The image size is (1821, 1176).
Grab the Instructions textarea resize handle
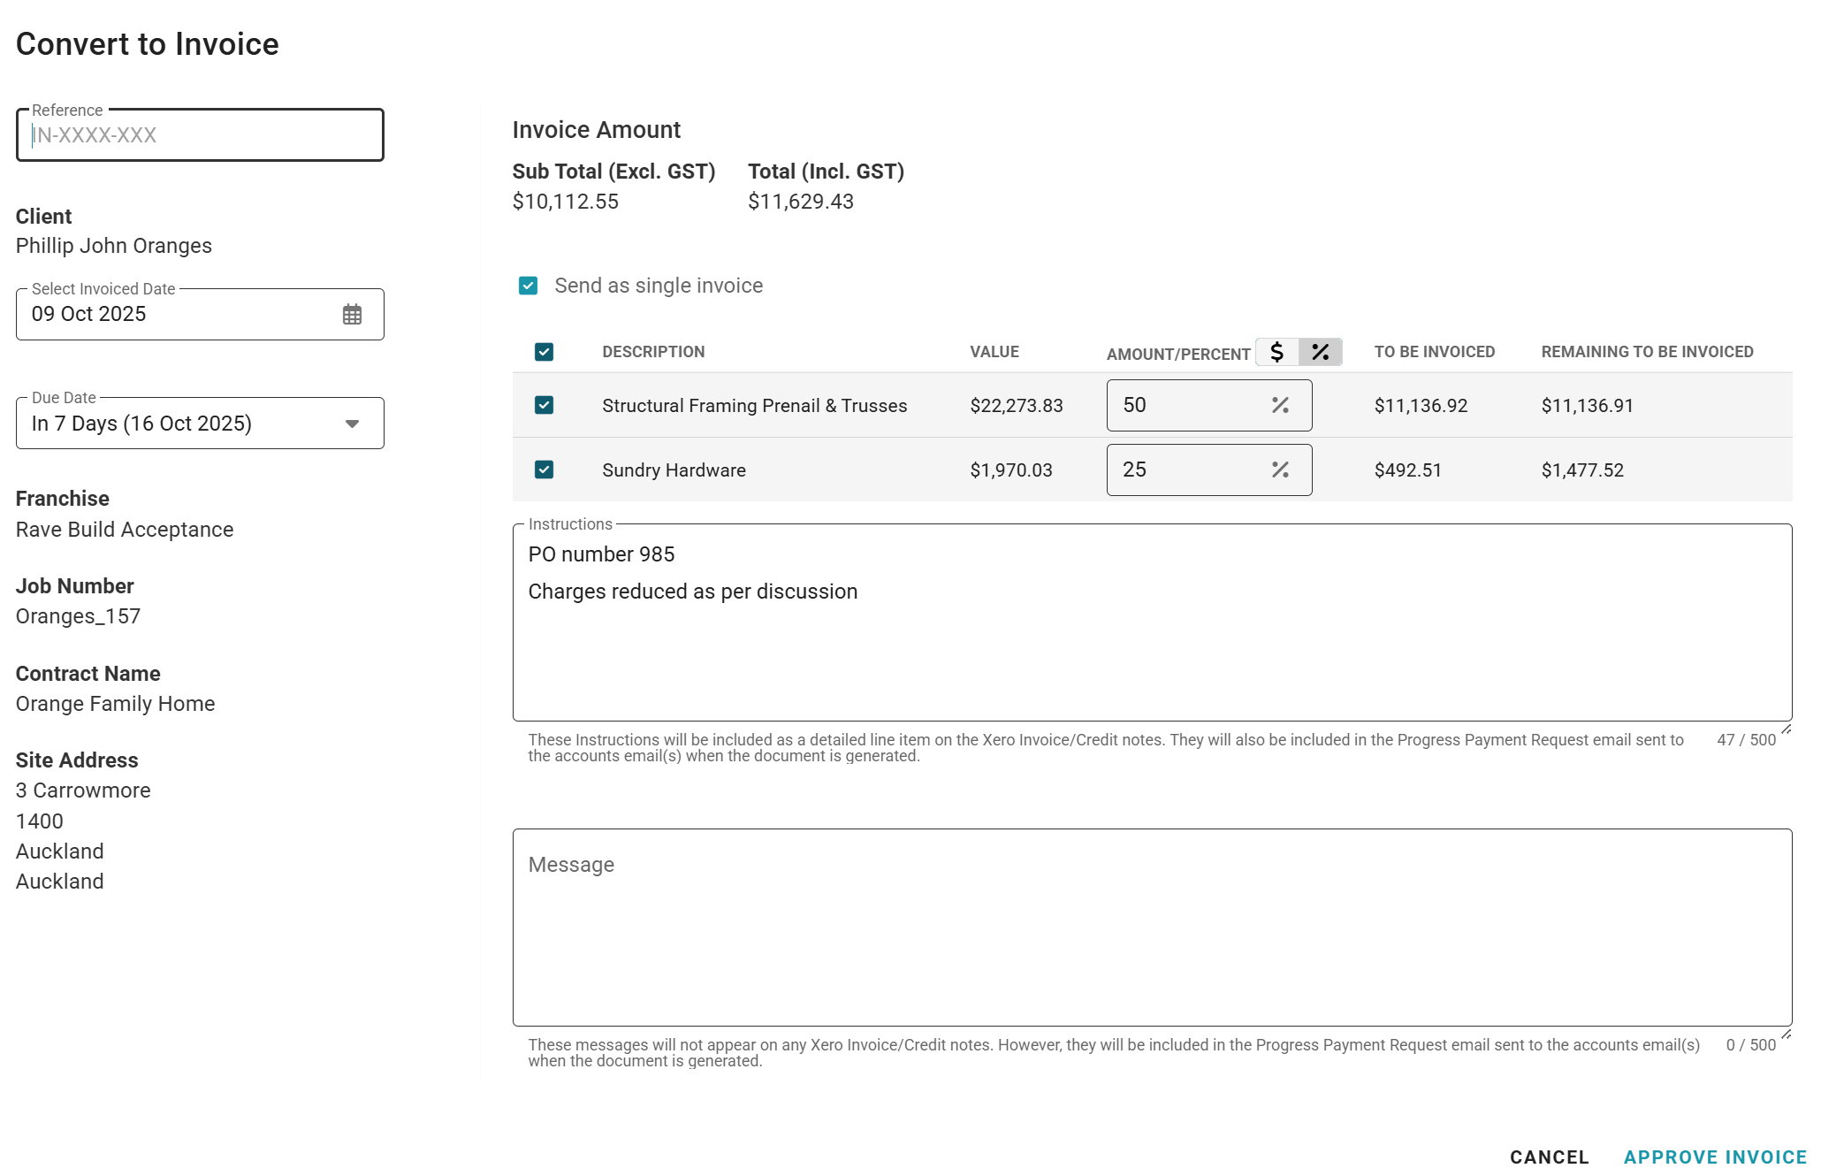[1786, 729]
